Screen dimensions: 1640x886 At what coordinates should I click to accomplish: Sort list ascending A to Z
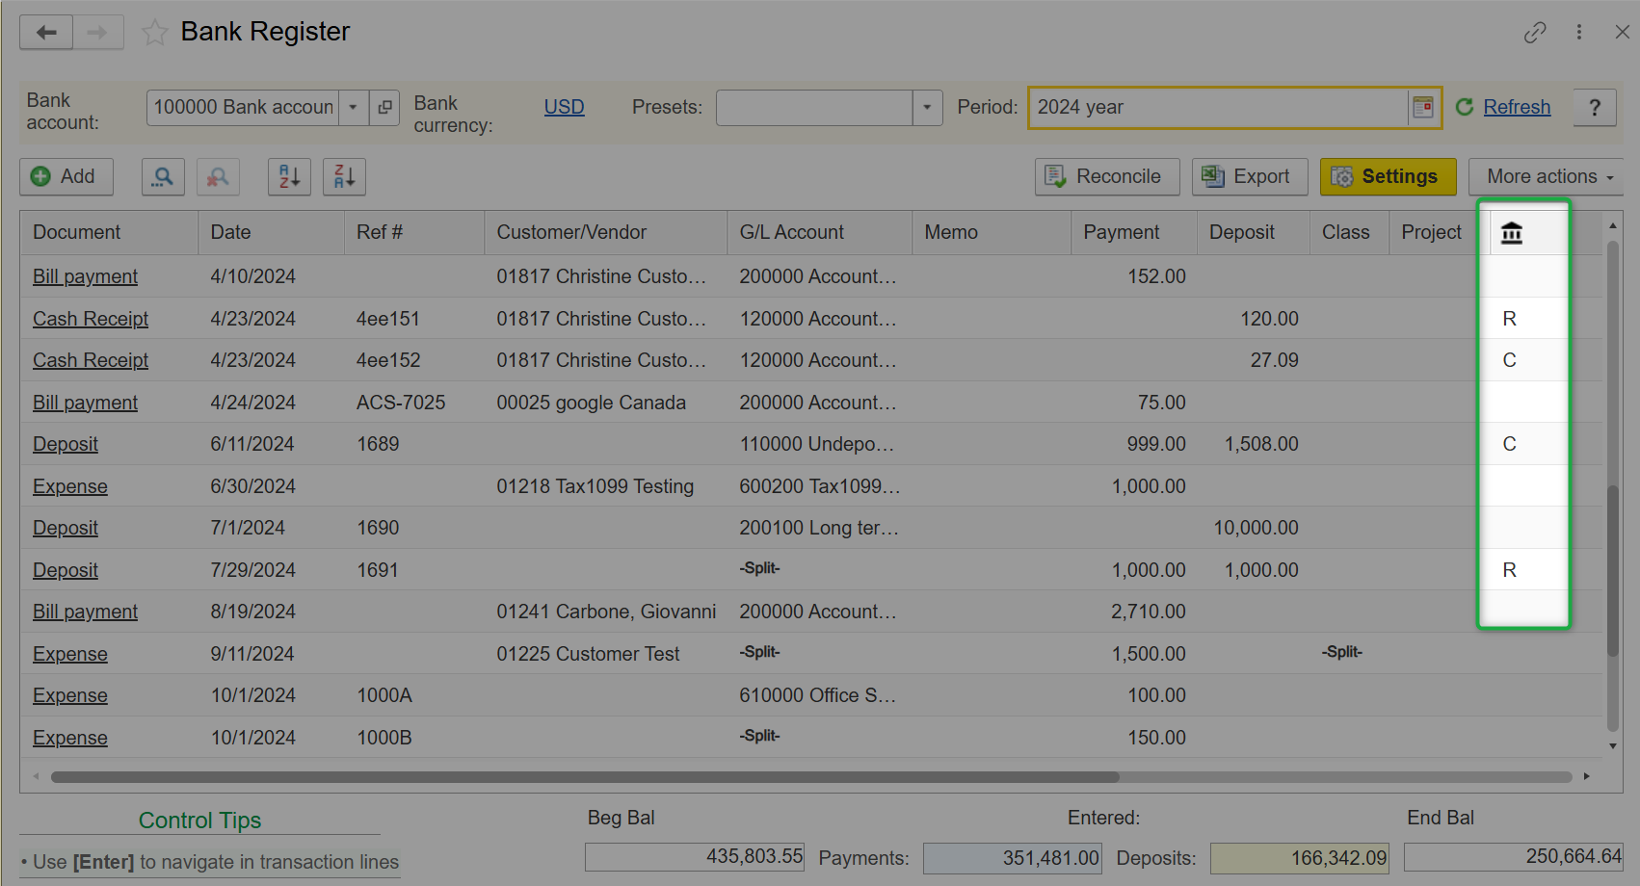point(289,177)
